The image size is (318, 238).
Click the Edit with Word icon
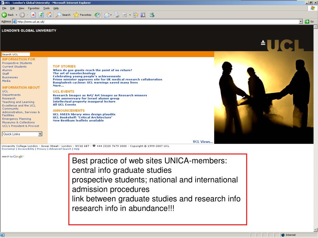125,15
